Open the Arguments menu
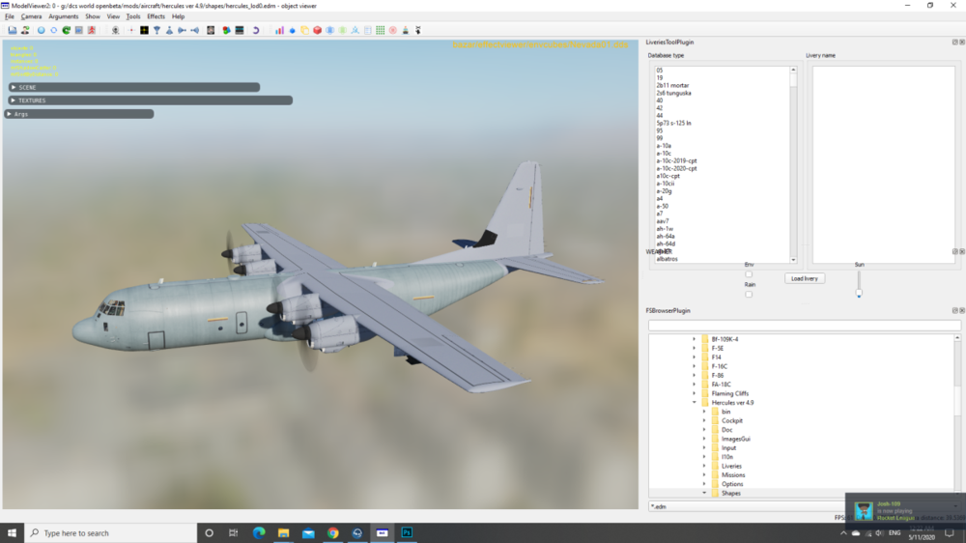This screenshot has width=966, height=543. pyautogui.click(x=63, y=16)
